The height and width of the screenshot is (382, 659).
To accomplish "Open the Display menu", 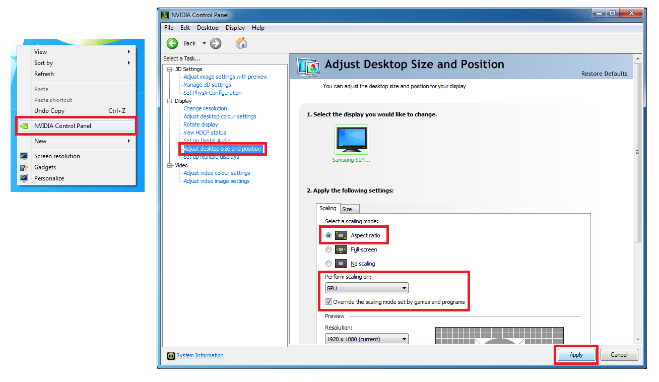I will click(x=235, y=28).
